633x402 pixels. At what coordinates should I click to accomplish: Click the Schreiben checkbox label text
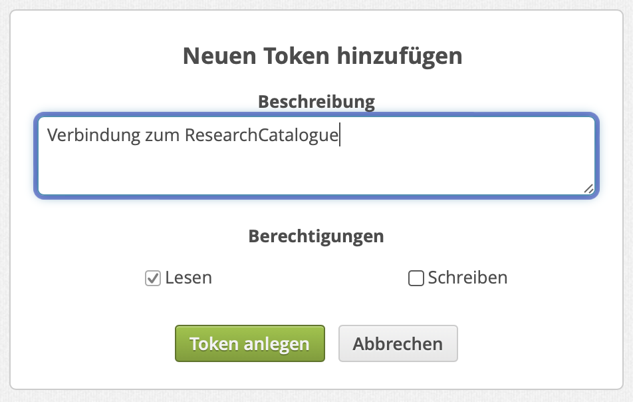click(467, 278)
